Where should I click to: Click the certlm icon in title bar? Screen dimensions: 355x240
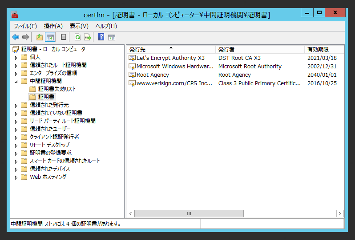[x=14, y=15]
